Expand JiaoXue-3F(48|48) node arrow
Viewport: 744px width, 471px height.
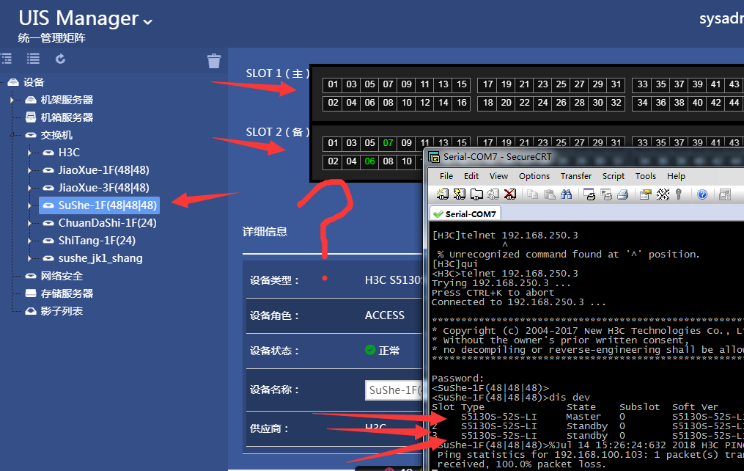coord(29,188)
